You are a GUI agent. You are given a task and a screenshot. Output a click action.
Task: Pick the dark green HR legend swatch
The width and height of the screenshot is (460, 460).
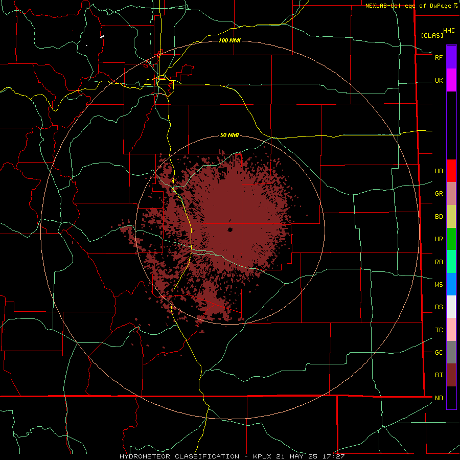(x=451, y=239)
